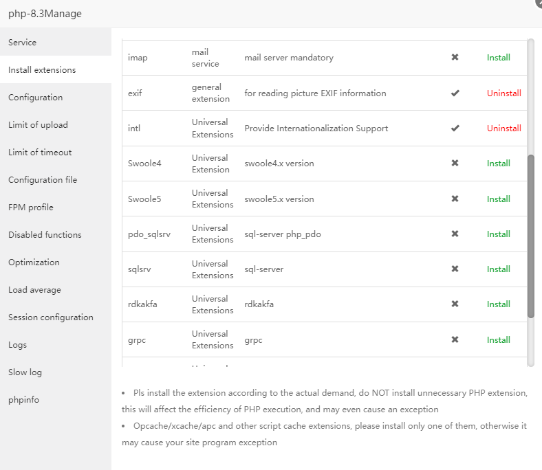The image size is (542, 470).
Task: Click the X status icon for grpc
Action: click(x=455, y=340)
